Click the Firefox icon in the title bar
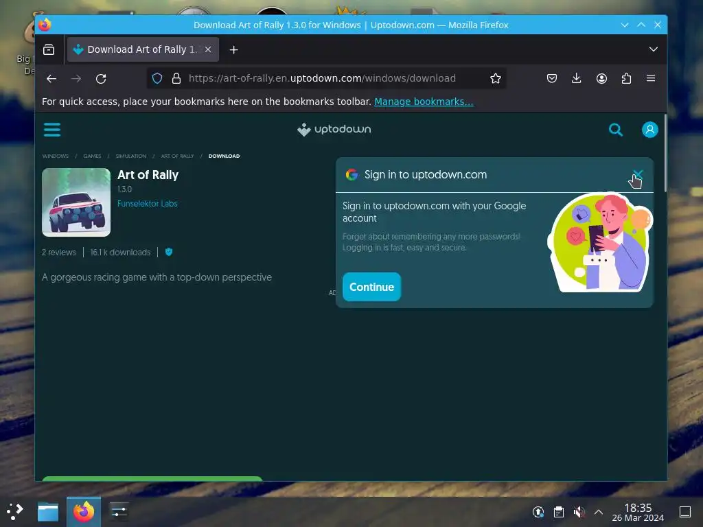 coord(45,25)
